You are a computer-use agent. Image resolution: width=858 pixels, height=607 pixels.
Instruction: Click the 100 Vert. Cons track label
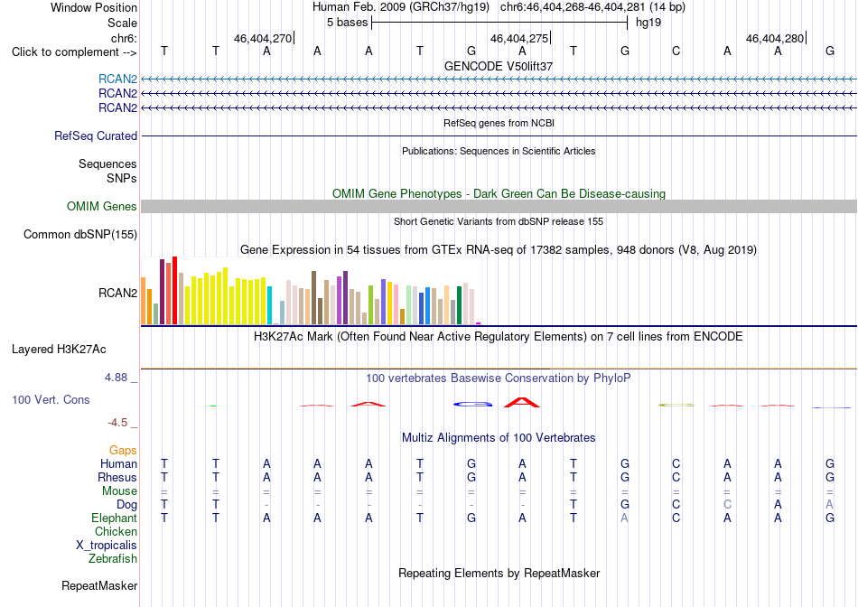pyautogui.click(x=51, y=399)
